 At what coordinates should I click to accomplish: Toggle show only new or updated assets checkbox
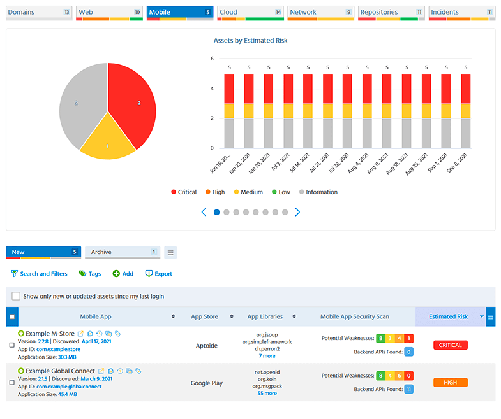pos(16,296)
